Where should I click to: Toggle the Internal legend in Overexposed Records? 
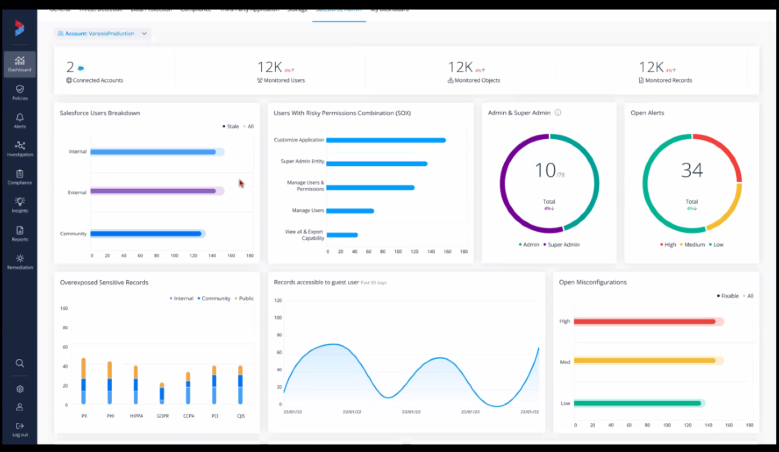click(x=181, y=299)
